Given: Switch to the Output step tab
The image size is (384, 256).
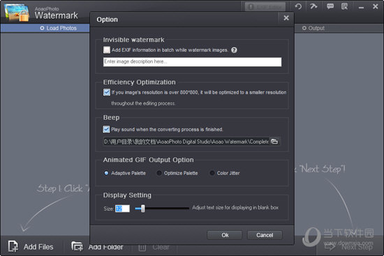Looking at the screenshot, I should [313, 28].
